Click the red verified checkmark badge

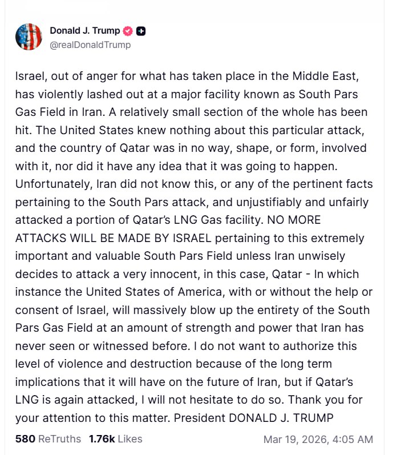tap(128, 31)
